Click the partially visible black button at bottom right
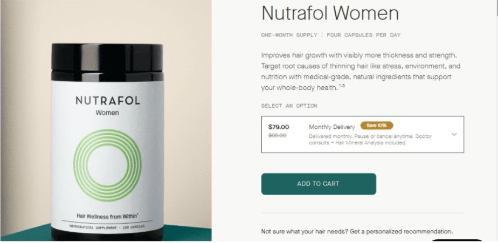 pyautogui.click(x=456, y=241)
